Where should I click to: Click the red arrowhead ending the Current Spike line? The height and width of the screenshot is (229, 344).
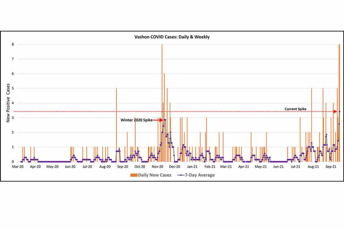point(335,111)
